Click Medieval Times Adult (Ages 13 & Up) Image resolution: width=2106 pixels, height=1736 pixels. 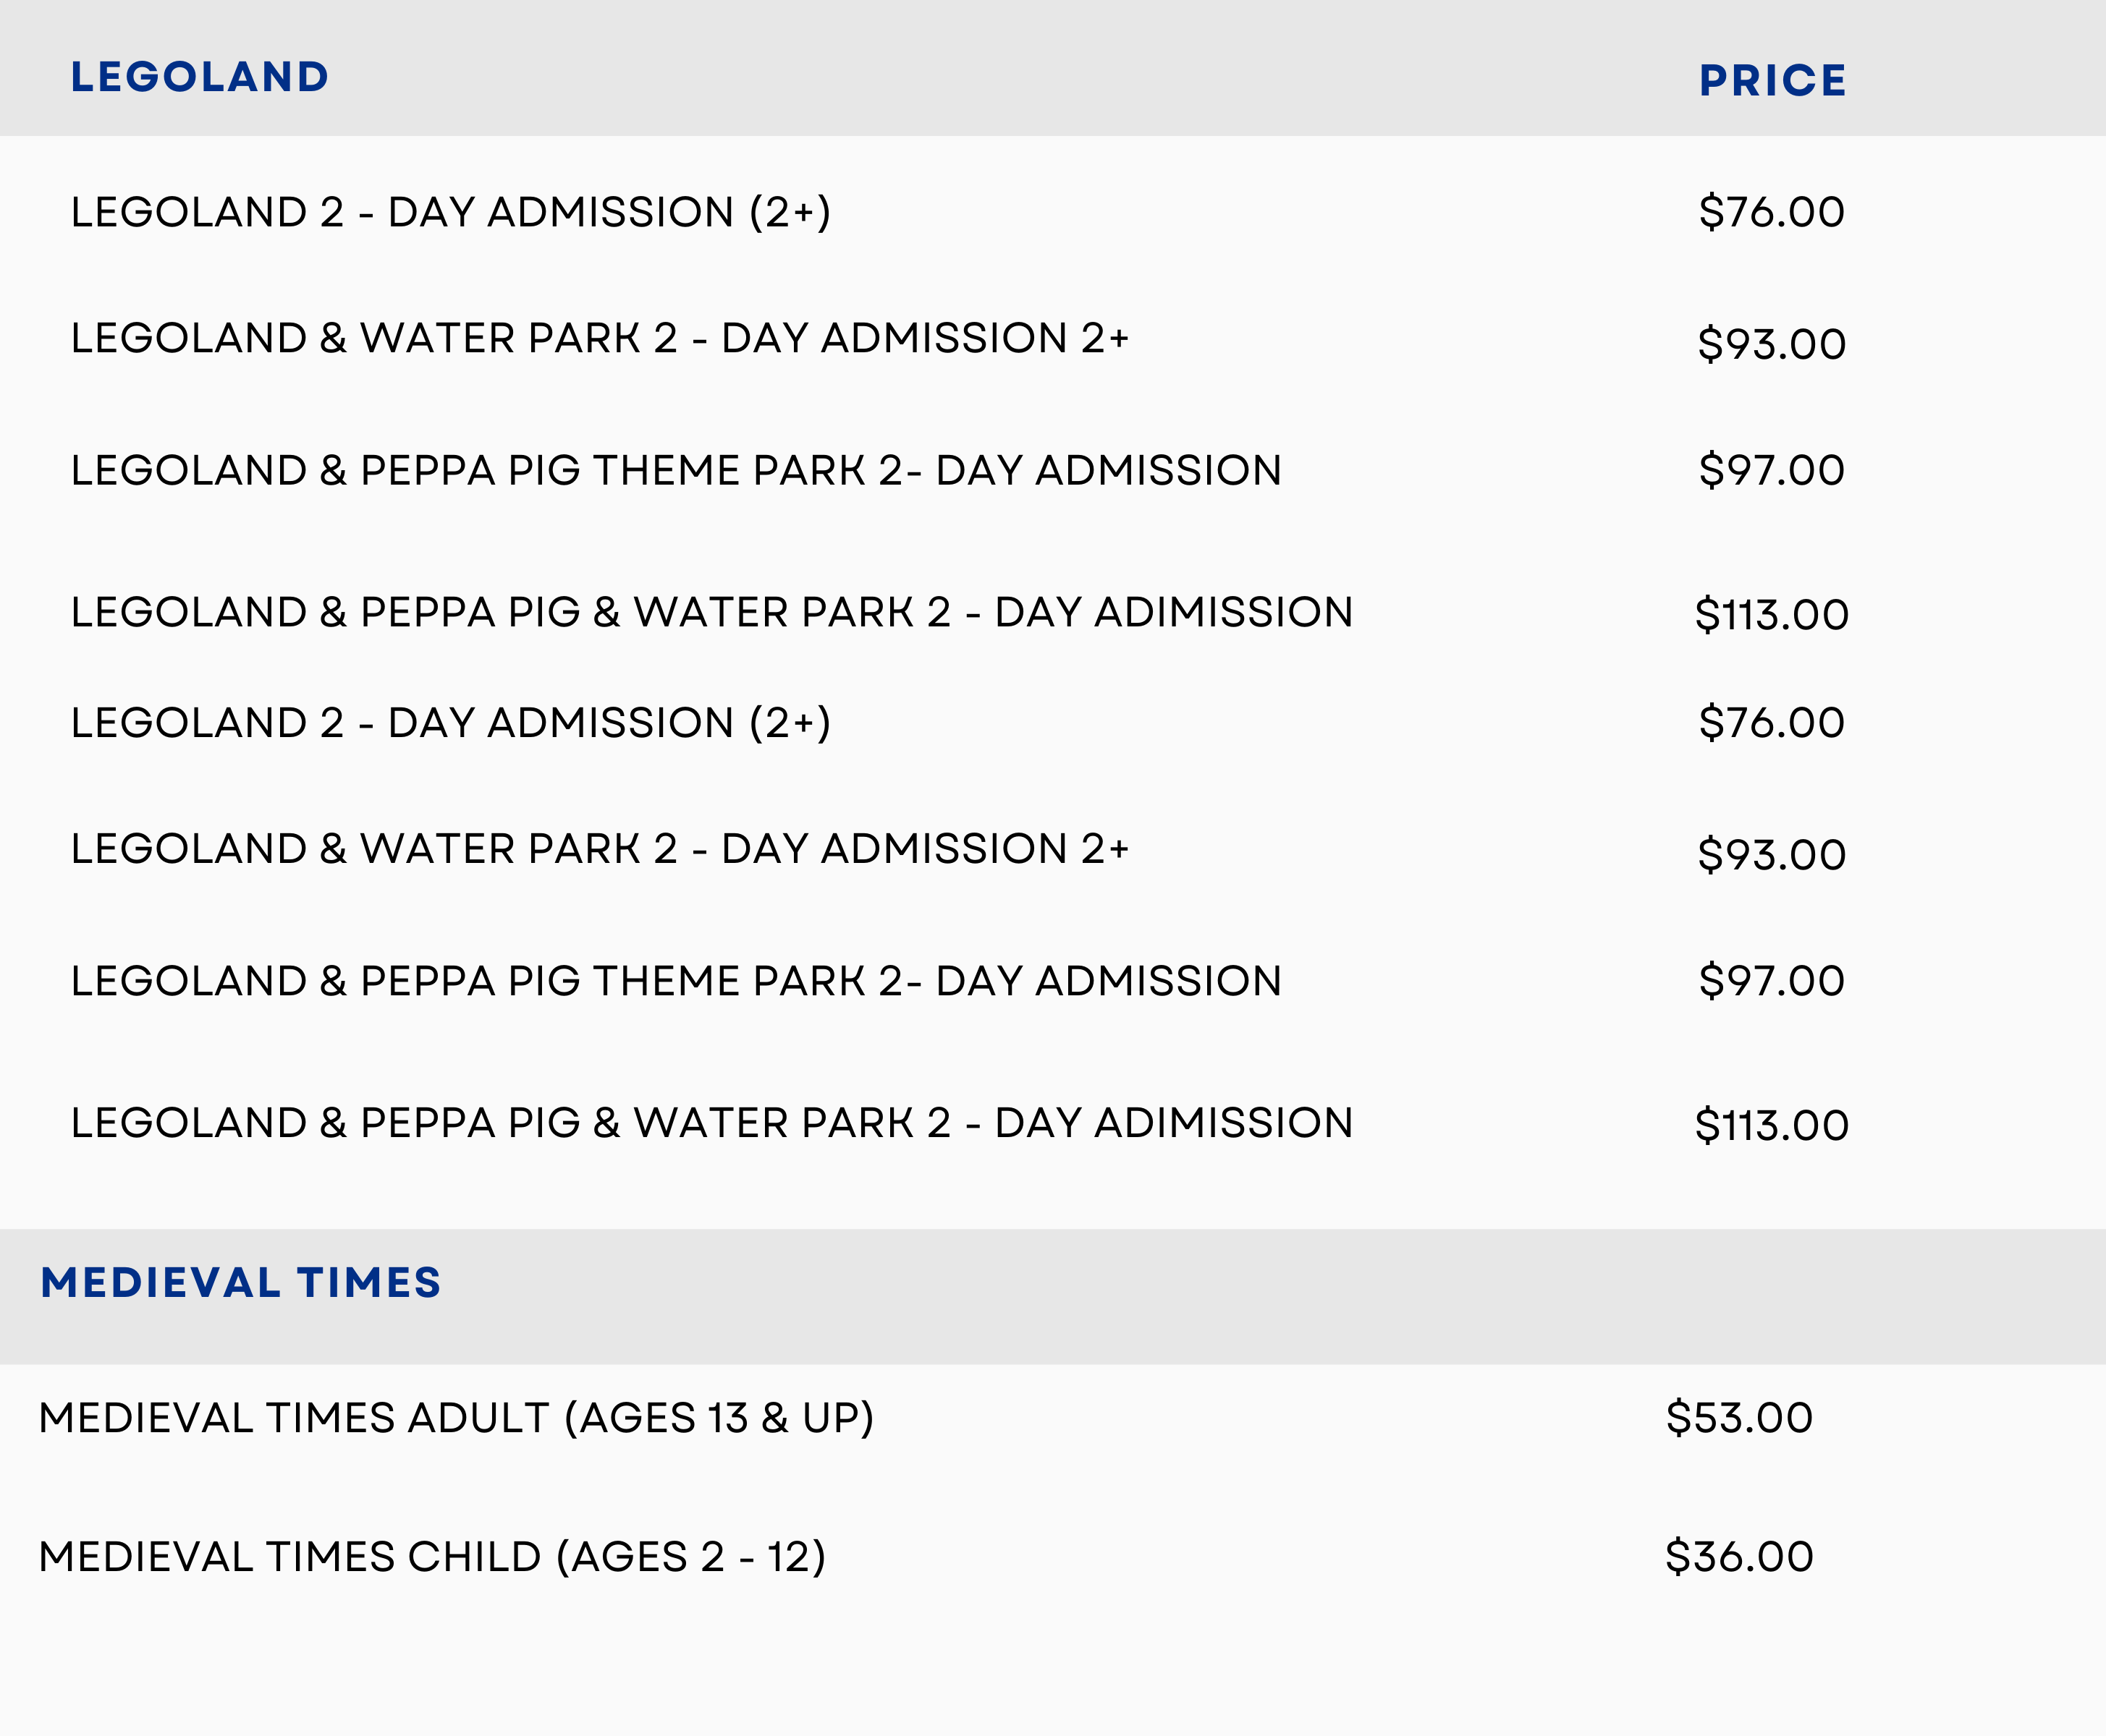click(x=456, y=1418)
